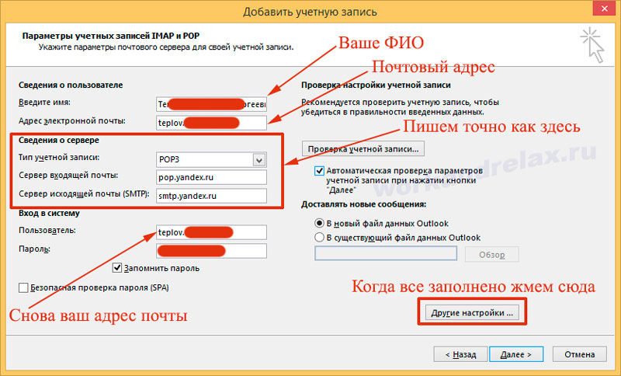Click the cursor wizard icon in header
621x376 pixels.
592,44
